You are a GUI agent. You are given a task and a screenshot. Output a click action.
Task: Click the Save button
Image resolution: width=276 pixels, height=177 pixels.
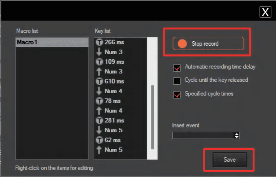tap(229, 160)
